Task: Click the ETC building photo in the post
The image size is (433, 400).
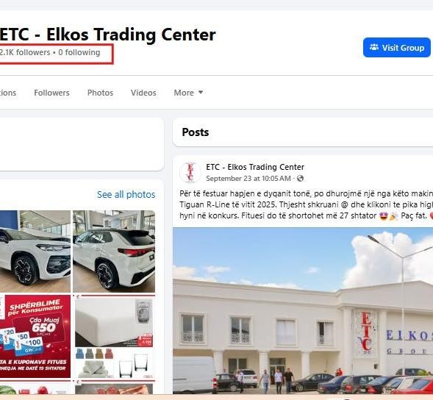Action: pyautogui.click(x=303, y=311)
